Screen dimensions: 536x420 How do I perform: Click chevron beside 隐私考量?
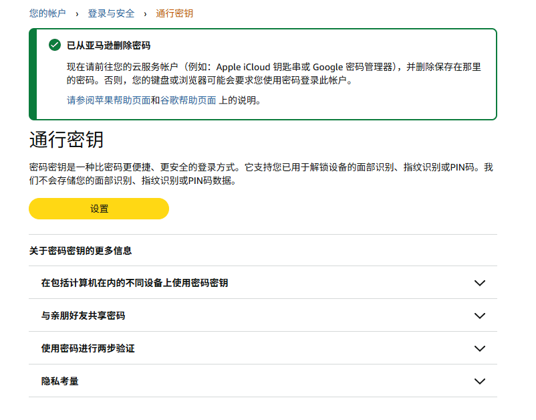pos(480,381)
